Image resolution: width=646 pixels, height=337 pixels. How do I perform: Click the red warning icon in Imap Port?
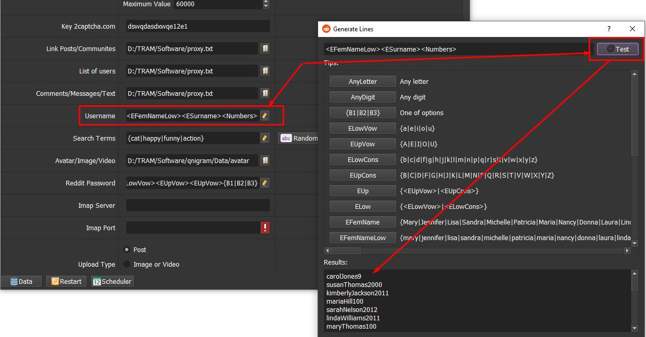tap(265, 228)
